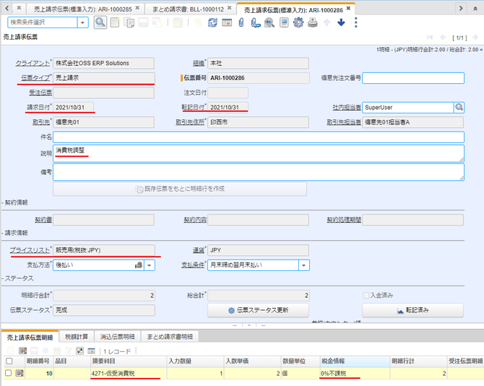Click the magnifier Find Record toolbar icon
This screenshot has height=386, width=484.
[x=100, y=22]
